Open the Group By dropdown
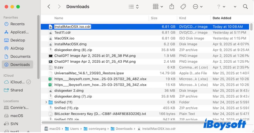The width and height of the screenshot is (254, 133). click(158, 7)
